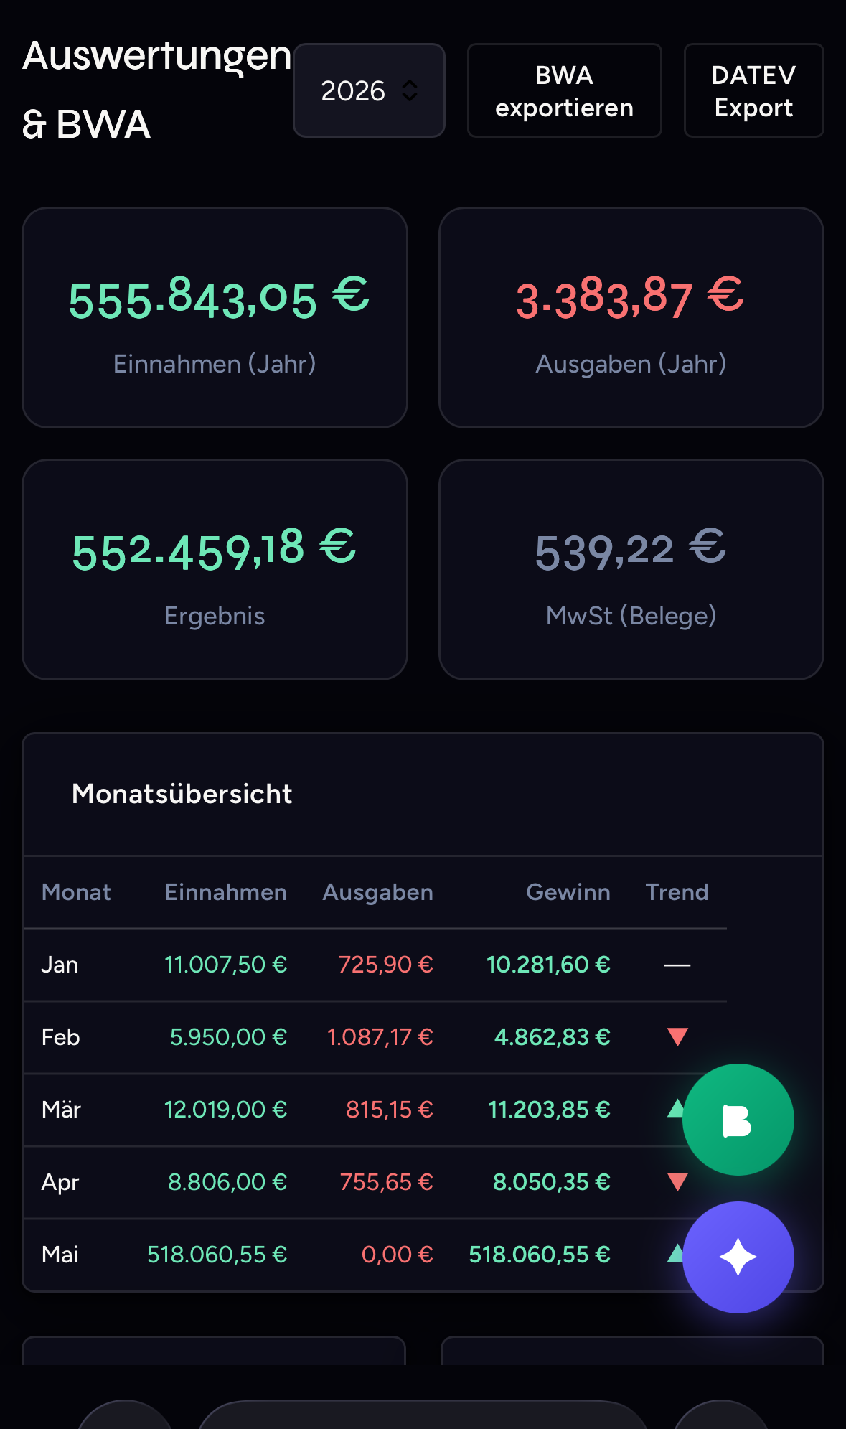The height and width of the screenshot is (1429, 846).
Task: Click the Feb red down-trend triangle
Action: pyautogui.click(x=677, y=1037)
